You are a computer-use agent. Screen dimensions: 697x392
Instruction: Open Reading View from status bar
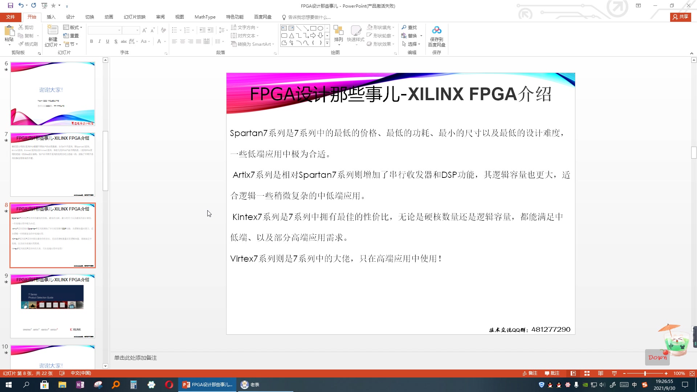600,373
